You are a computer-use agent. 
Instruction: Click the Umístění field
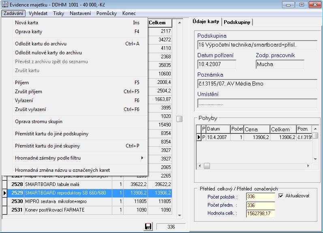pos(257,103)
